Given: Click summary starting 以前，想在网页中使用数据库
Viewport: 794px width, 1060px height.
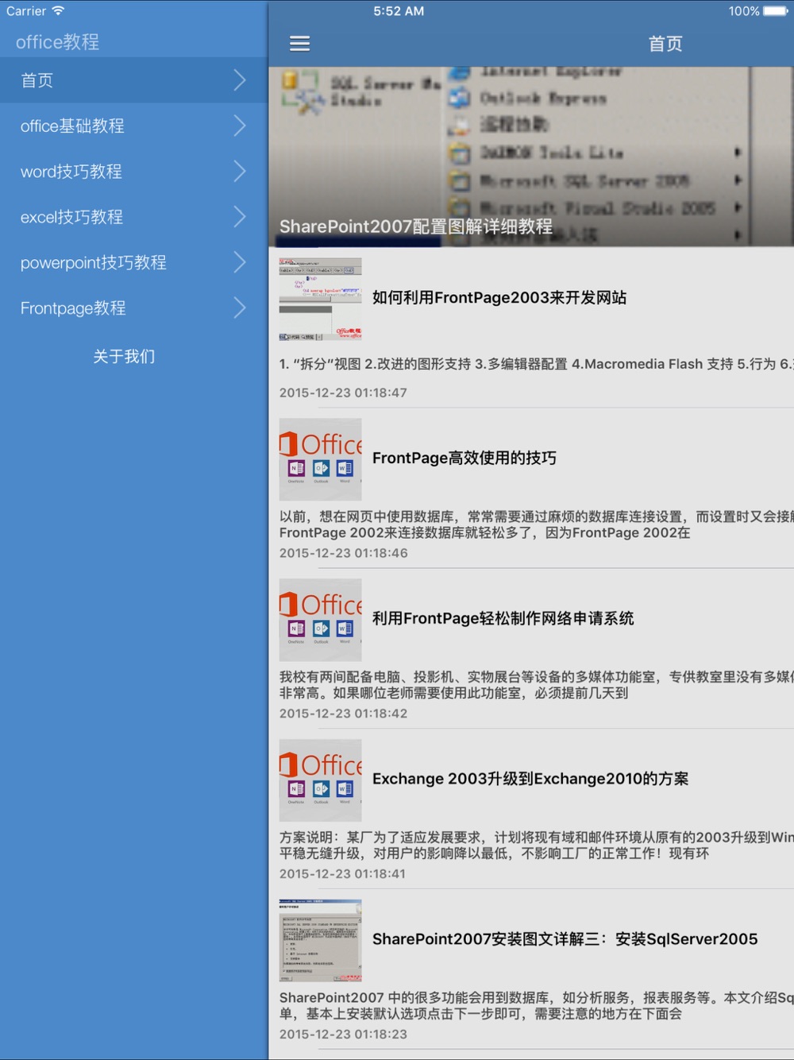Looking at the screenshot, I should pos(536,524).
